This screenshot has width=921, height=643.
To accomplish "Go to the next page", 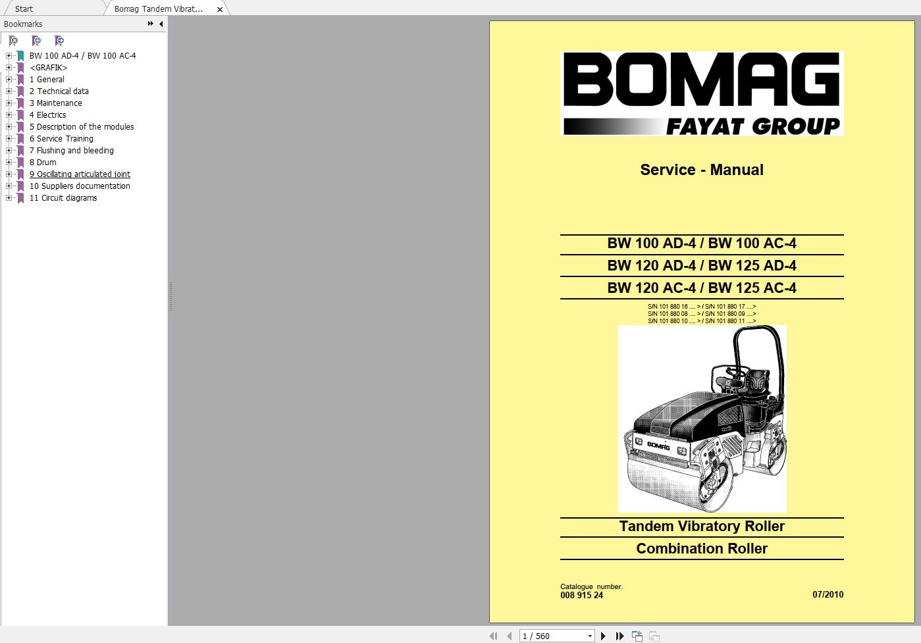I will click(603, 636).
